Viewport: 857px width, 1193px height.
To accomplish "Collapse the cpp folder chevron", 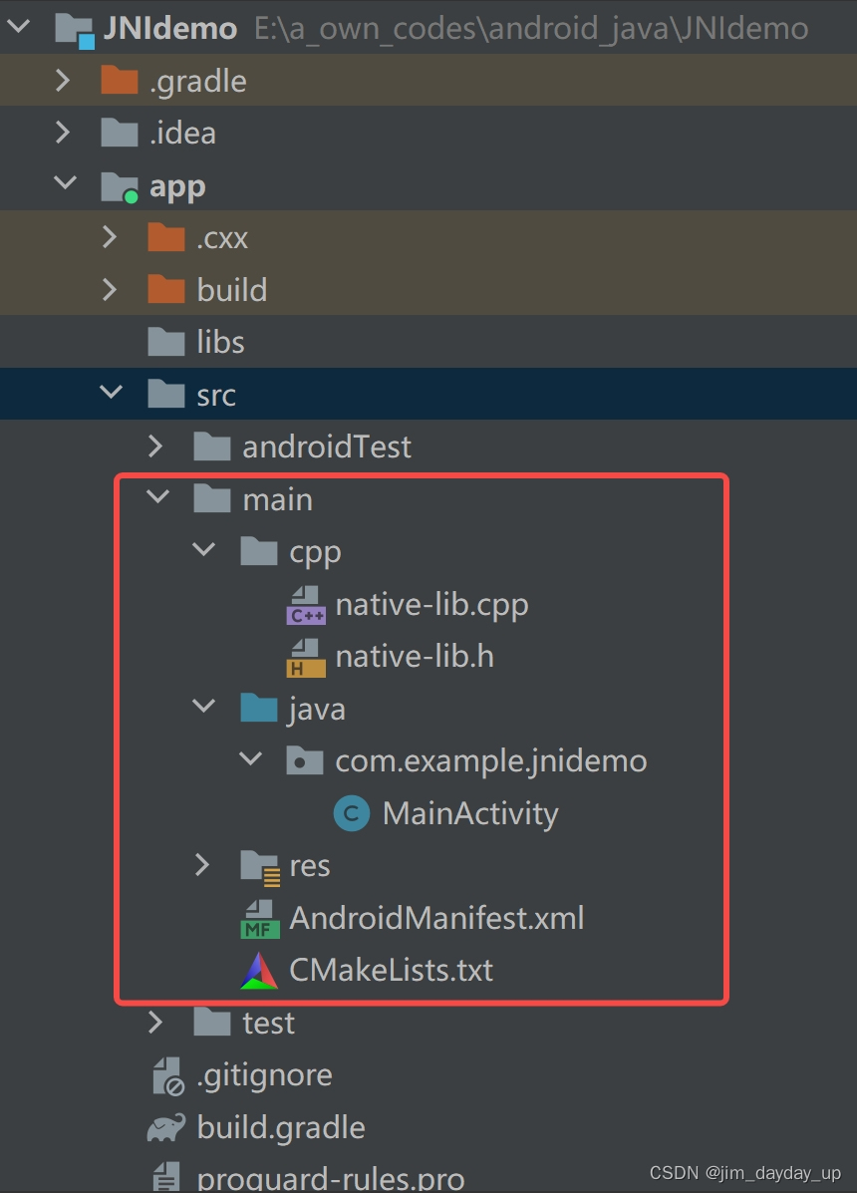I will (x=204, y=549).
